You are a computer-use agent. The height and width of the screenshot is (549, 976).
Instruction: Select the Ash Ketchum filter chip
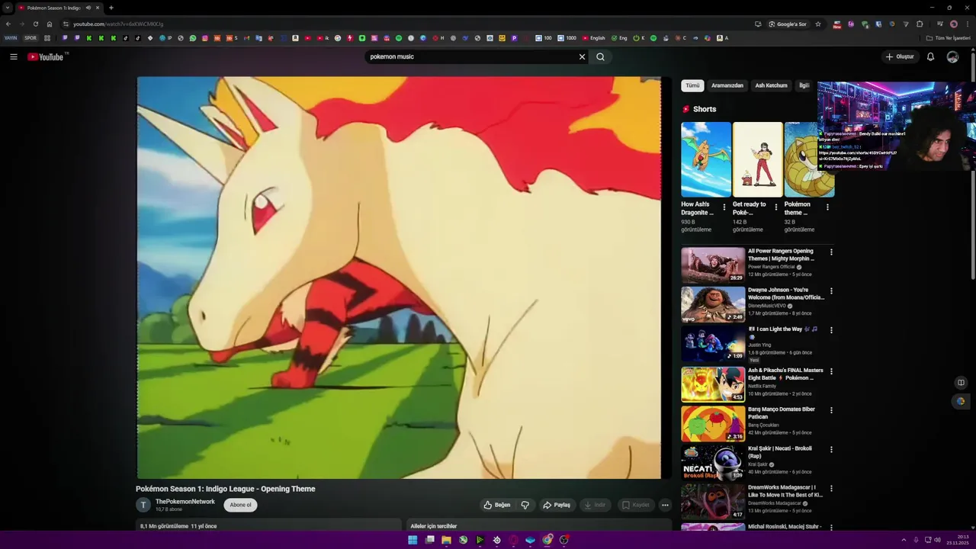(x=771, y=85)
